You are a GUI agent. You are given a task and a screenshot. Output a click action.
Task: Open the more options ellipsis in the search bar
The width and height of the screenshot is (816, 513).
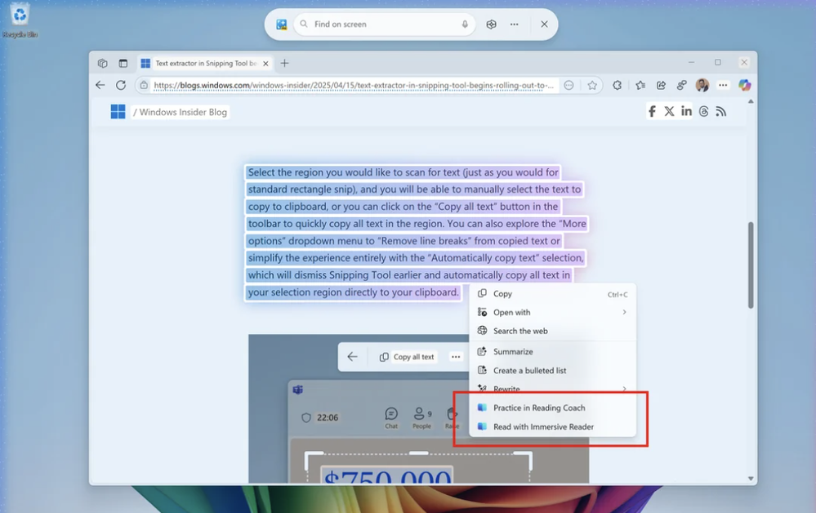coord(514,25)
